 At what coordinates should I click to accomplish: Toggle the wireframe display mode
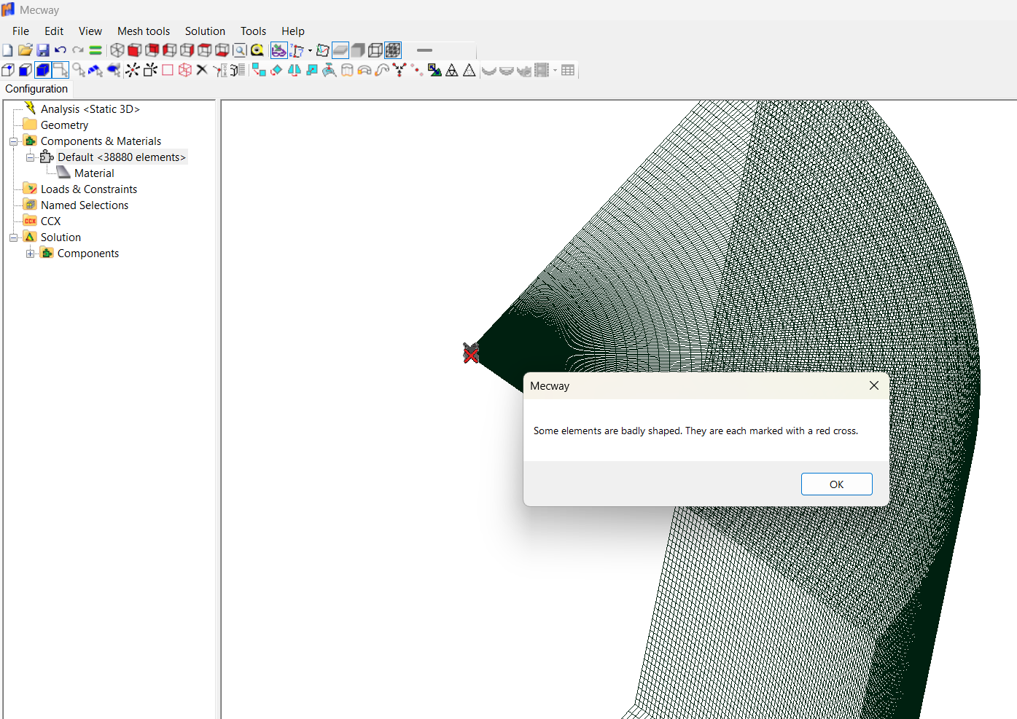(x=375, y=50)
